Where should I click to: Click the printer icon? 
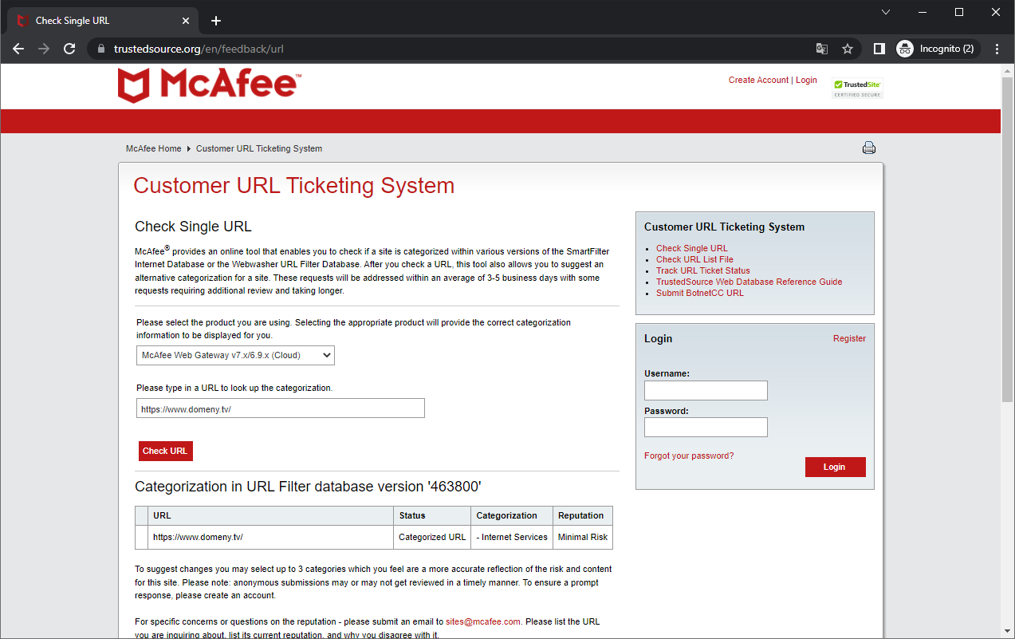point(869,148)
